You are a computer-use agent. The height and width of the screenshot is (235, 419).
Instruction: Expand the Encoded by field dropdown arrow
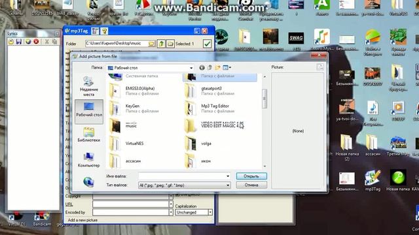coord(171,212)
